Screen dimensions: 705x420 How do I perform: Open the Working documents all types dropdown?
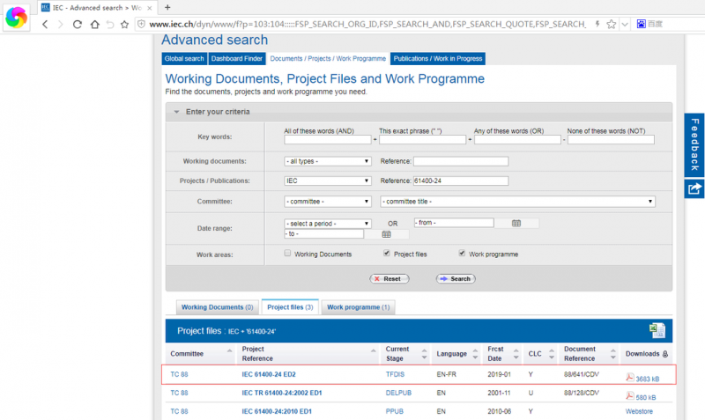pos(328,161)
